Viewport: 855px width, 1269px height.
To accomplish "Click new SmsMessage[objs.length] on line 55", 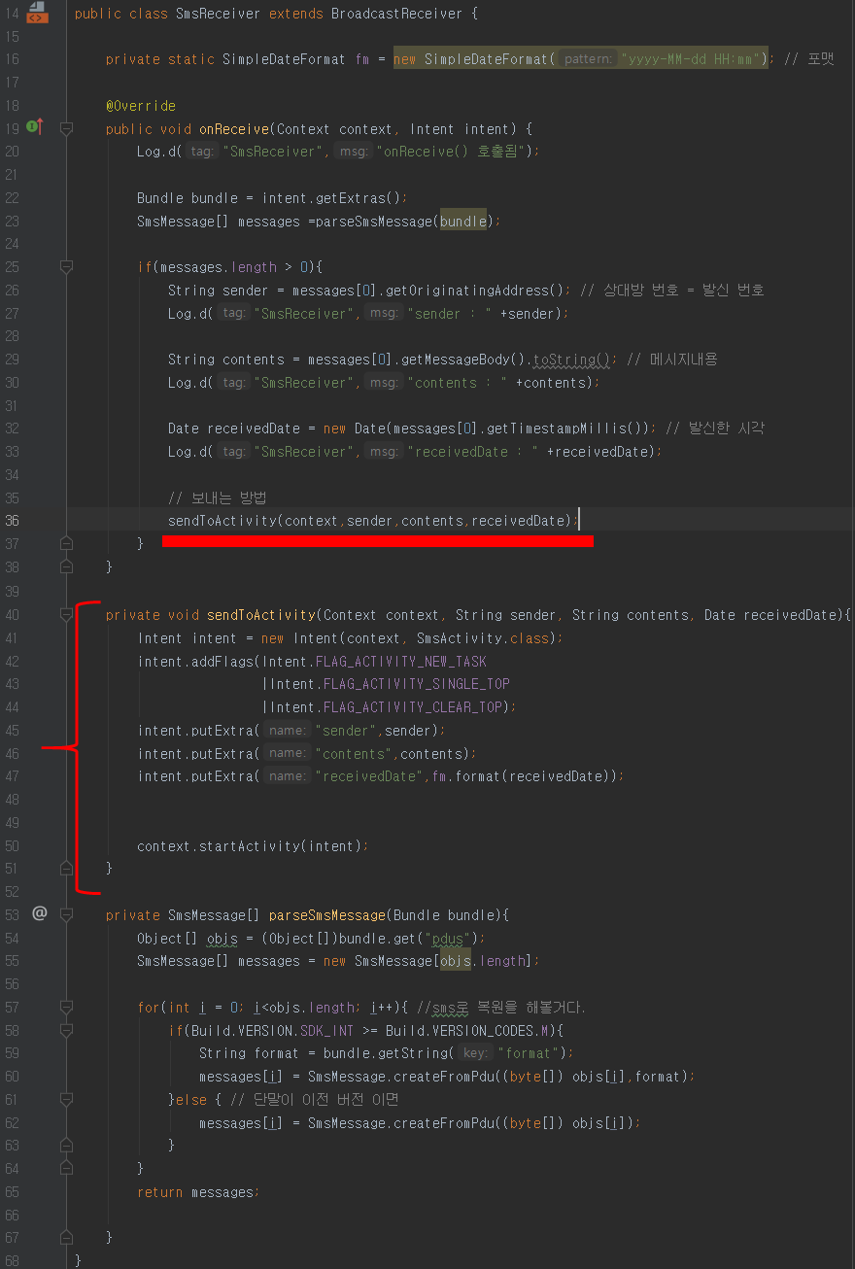I will click(427, 961).
